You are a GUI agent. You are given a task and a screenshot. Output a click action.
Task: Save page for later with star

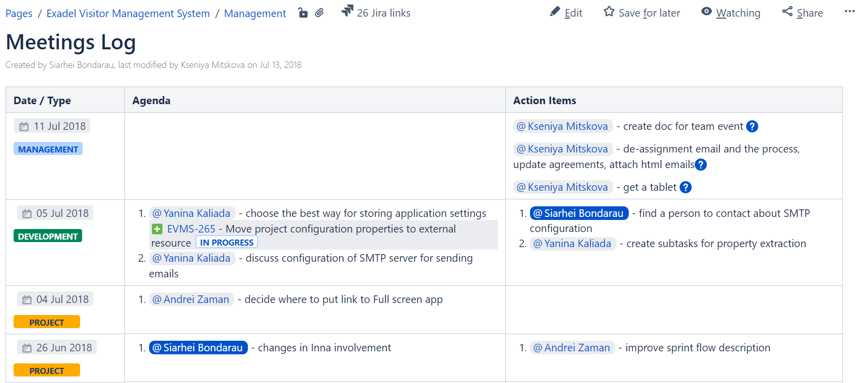click(x=642, y=13)
